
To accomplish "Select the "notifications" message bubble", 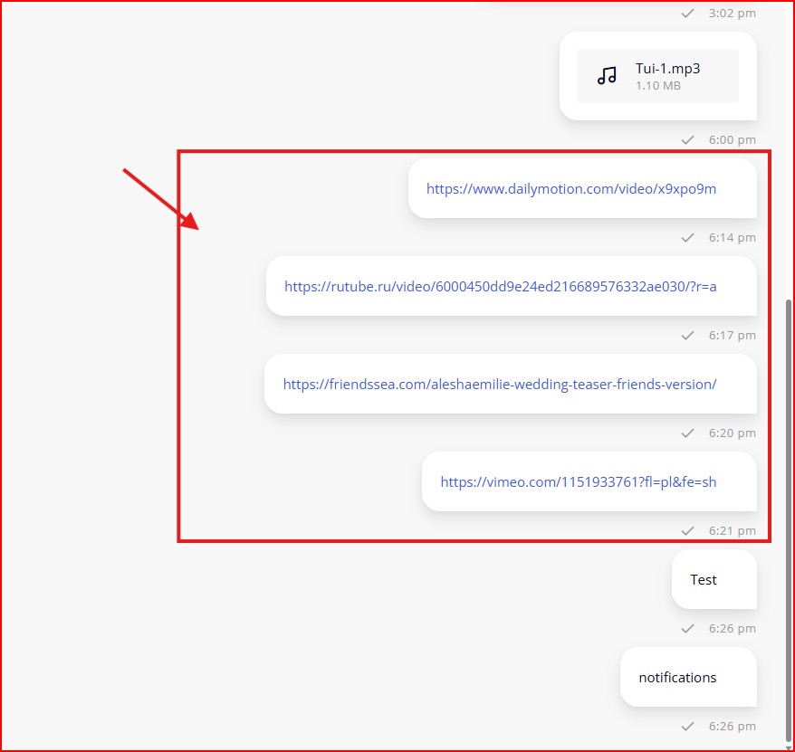I will coord(677,678).
